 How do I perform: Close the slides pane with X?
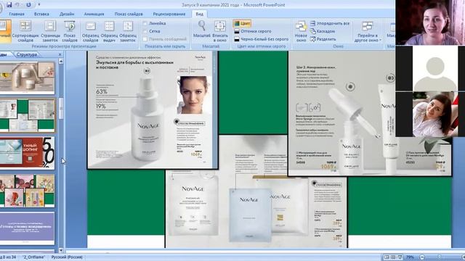click(x=60, y=54)
